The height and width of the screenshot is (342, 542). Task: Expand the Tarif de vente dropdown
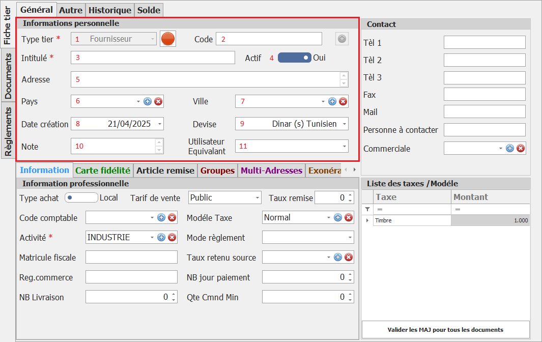pyautogui.click(x=258, y=197)
